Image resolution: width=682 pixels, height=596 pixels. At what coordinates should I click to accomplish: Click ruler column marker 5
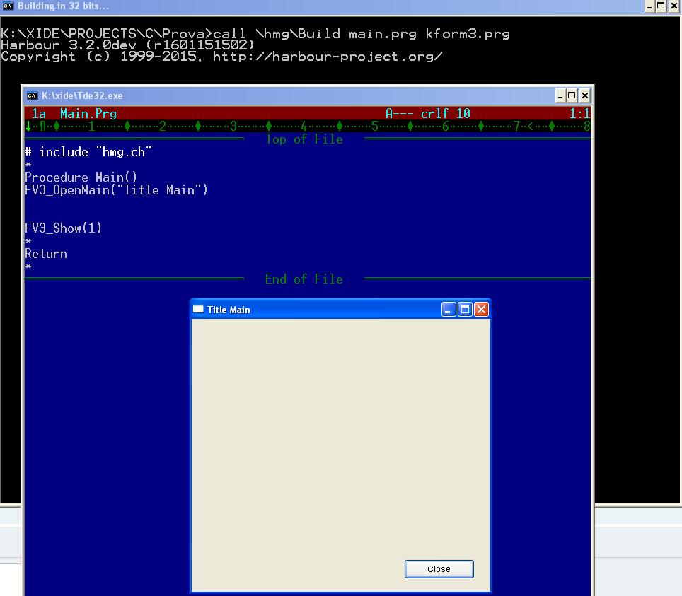pyautogui.click(x=375, y=127)
